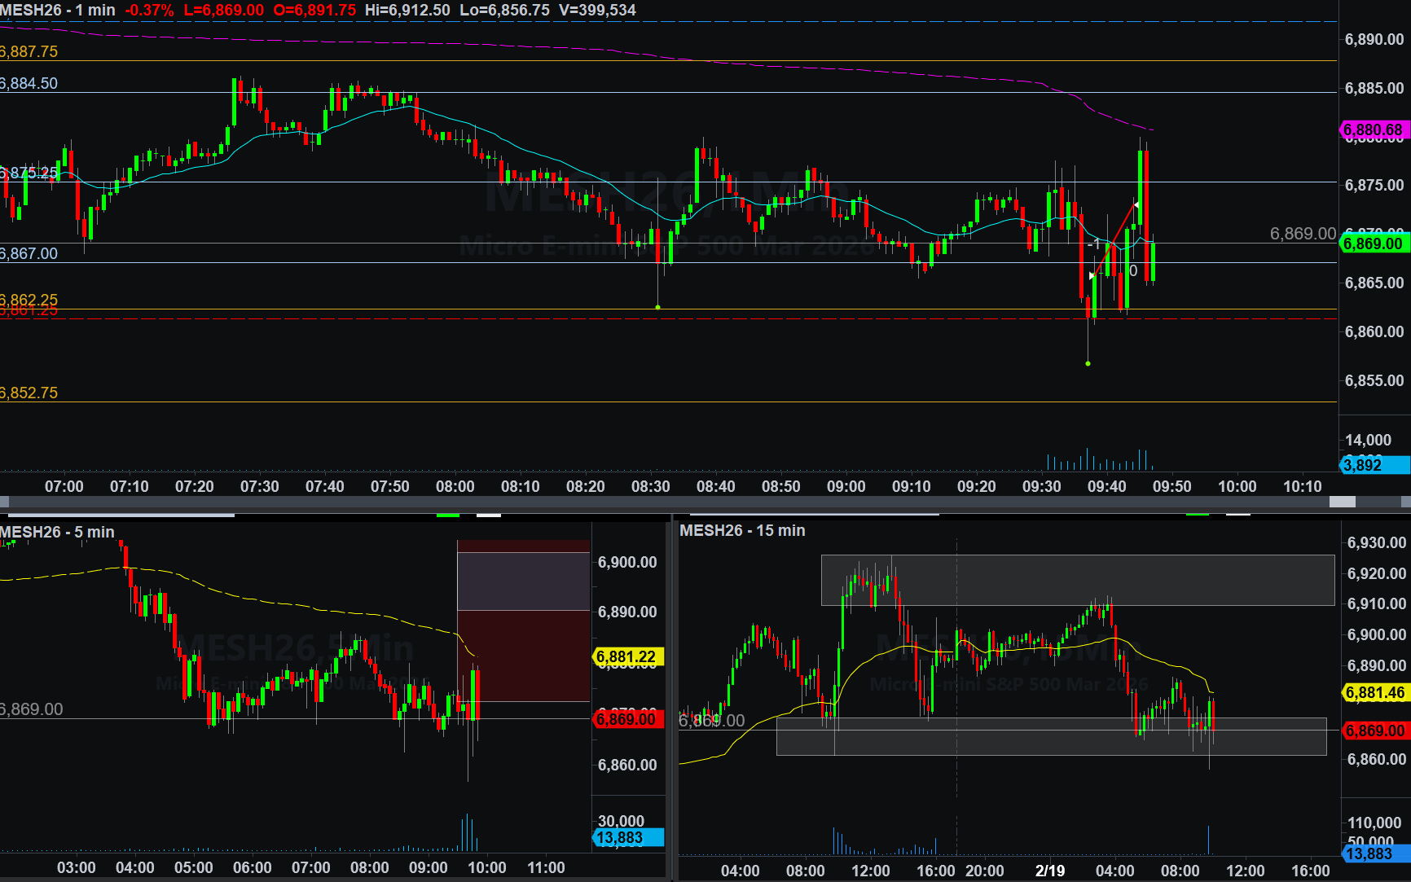1411x882 pixels.
Task: Select the MESH26 - 5 min chart title
Action: pos(57,532)
